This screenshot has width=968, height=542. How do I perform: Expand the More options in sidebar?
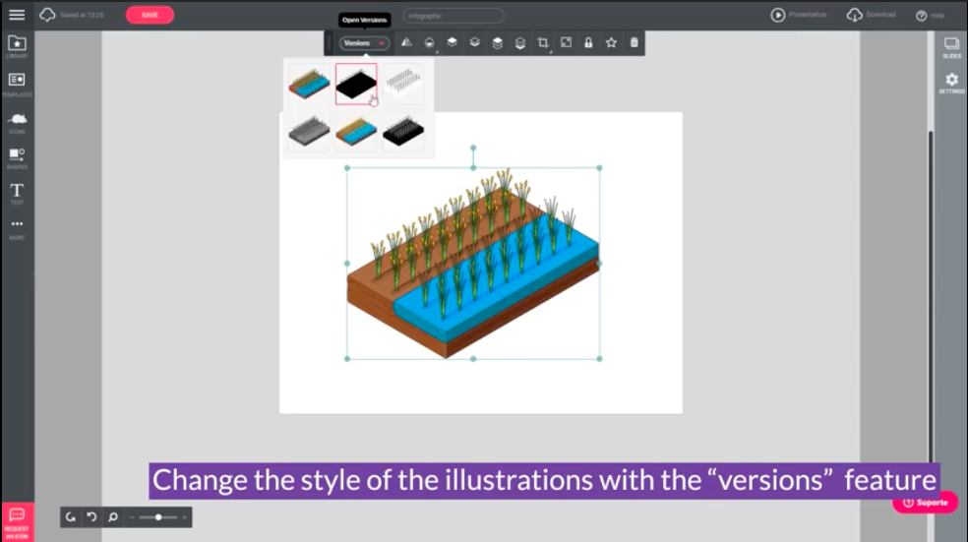(x=17, y=227)
